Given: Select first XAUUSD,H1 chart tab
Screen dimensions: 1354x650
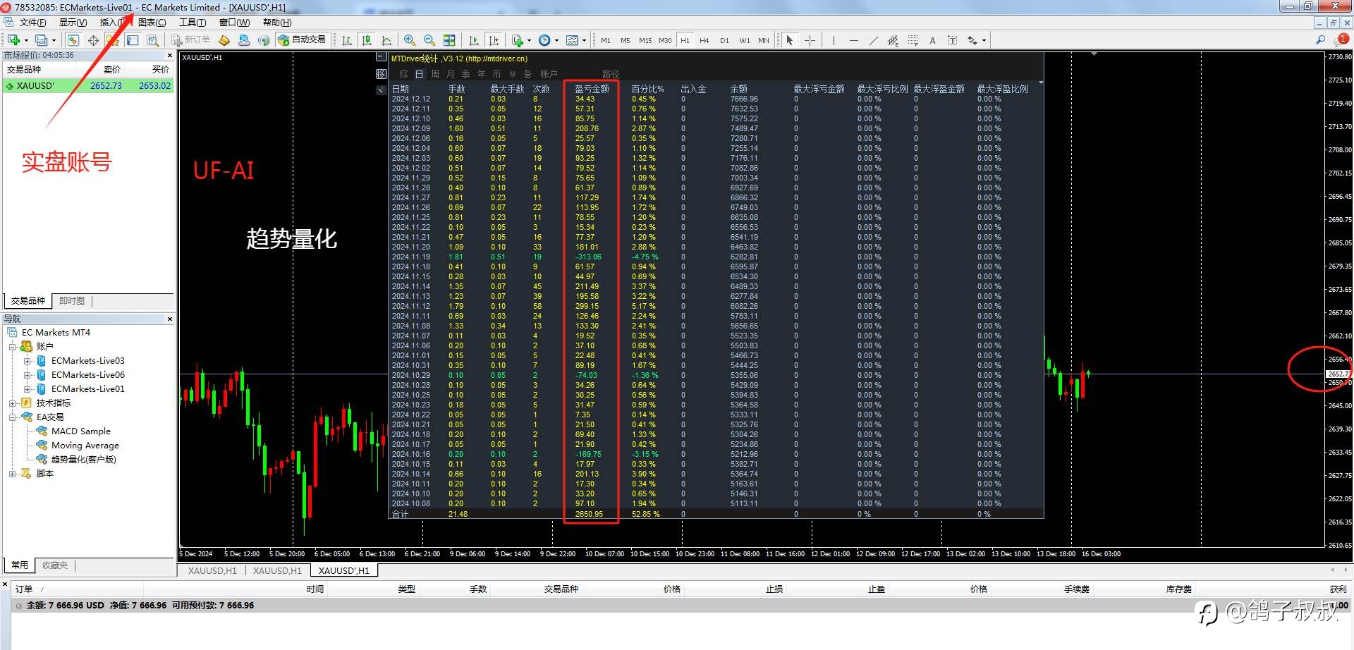Looking at the screenshot, I should (212, 571).
